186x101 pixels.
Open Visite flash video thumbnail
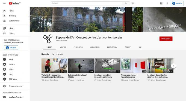(x=54, y=66)
